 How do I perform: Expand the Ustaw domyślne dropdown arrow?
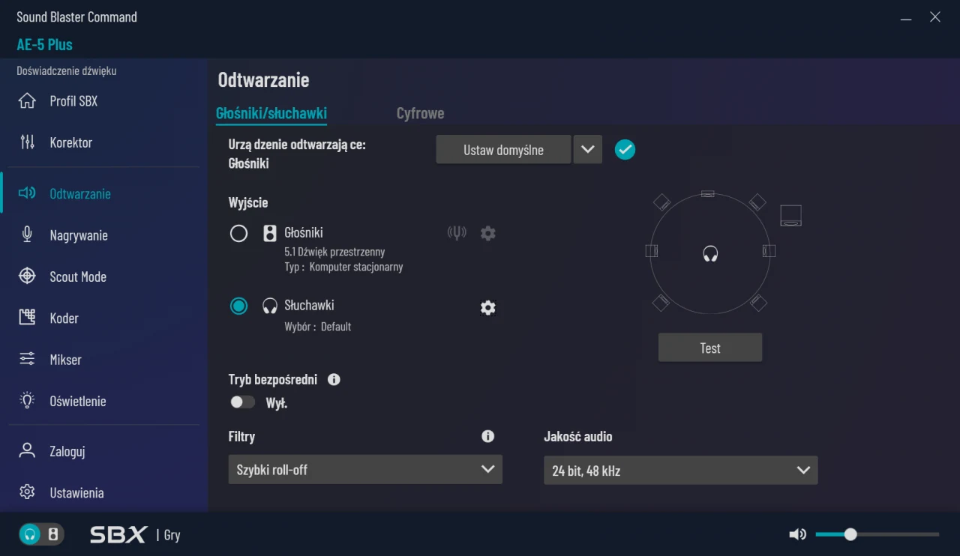587,149
